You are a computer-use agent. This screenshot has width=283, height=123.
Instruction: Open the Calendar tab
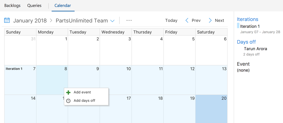click(x=63, y=6)
